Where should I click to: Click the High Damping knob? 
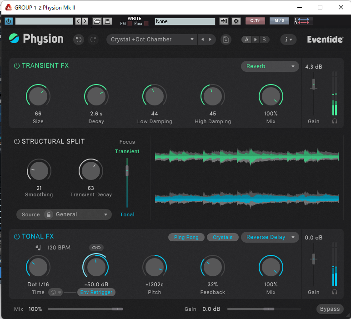(x=213, y=96)
